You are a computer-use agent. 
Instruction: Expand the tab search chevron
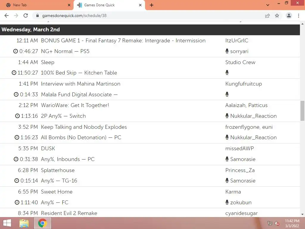pyautogui.click(x=268, y=5)
